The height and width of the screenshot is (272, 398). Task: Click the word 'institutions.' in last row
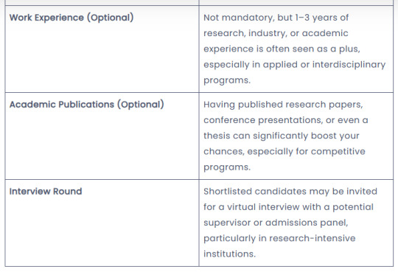pyautogui.click(x=229, y=254)
